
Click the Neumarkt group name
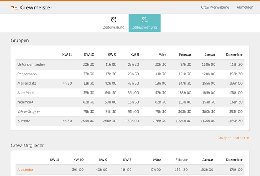click(x=26, y=102)
